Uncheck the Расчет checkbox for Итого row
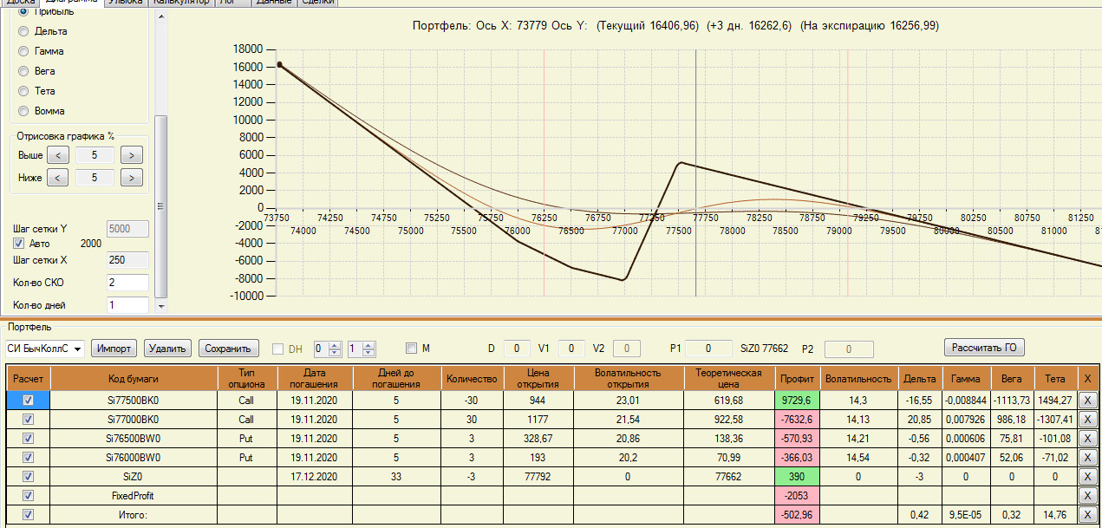Image resolution: width=1102 pixels, height=528 pixels. (29, 515)
